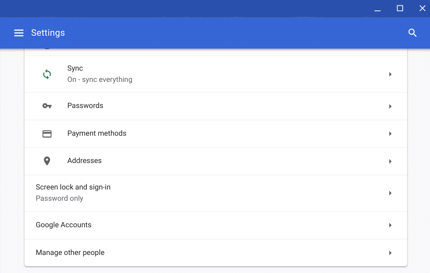Viewport: 430px width, 273px height.
Task: Click the magnifying glass to search settings
Action: click(x=412, y=33)
